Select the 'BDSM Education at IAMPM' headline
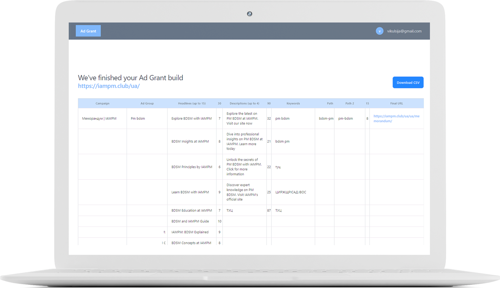This screenshot has width=500, height=288. pos(192,210)
